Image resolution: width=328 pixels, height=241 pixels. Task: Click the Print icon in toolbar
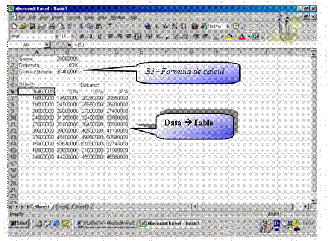coord(52,26)
